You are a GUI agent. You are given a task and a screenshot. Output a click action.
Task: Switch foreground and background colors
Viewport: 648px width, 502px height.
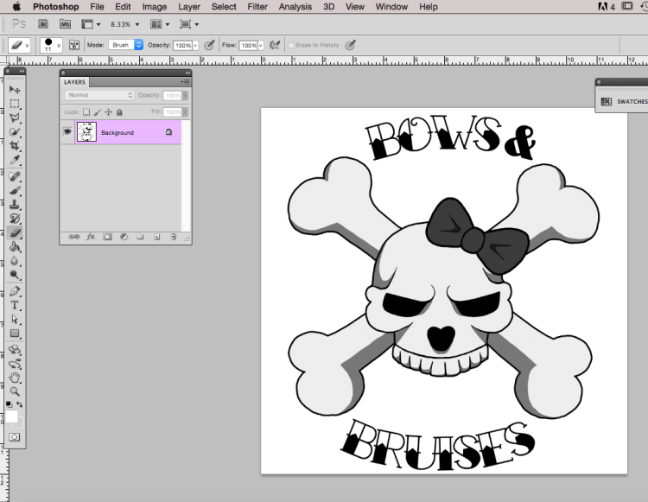tap(20, 404)
